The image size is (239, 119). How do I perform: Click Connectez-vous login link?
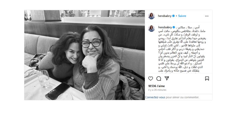[x=155, y=97]
